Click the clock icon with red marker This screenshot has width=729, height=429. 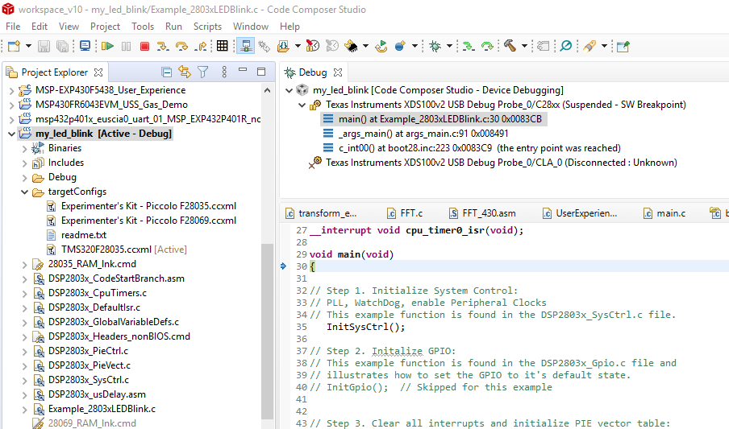point(313,46)
